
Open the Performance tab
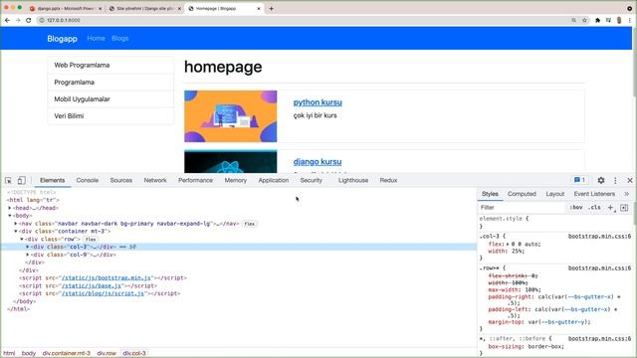[x=195, y=180]
